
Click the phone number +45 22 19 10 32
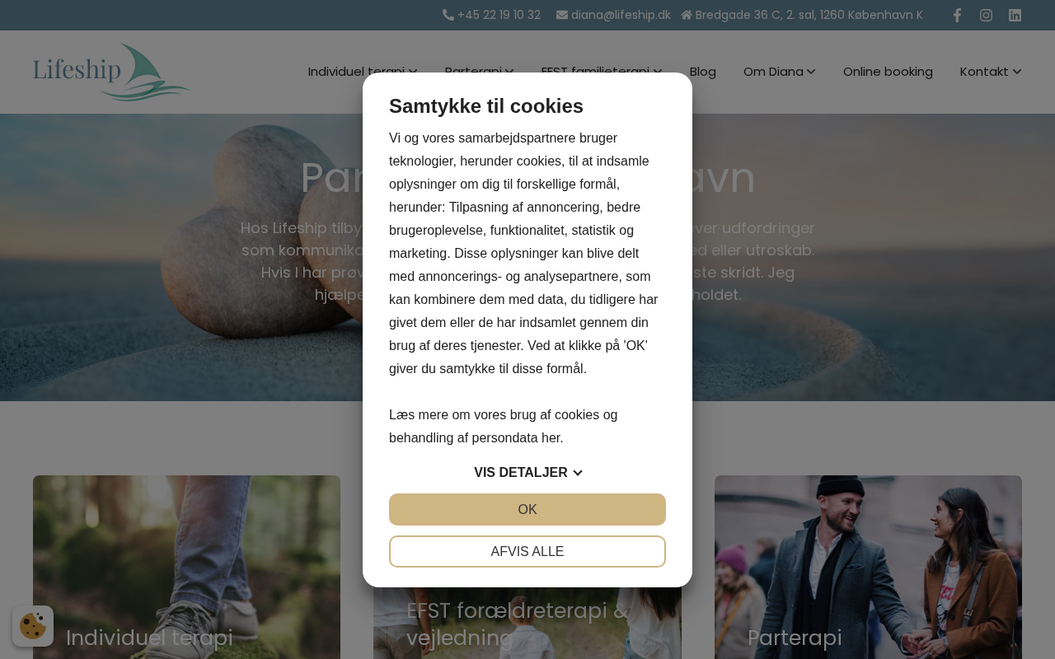[x=492, y=15]
